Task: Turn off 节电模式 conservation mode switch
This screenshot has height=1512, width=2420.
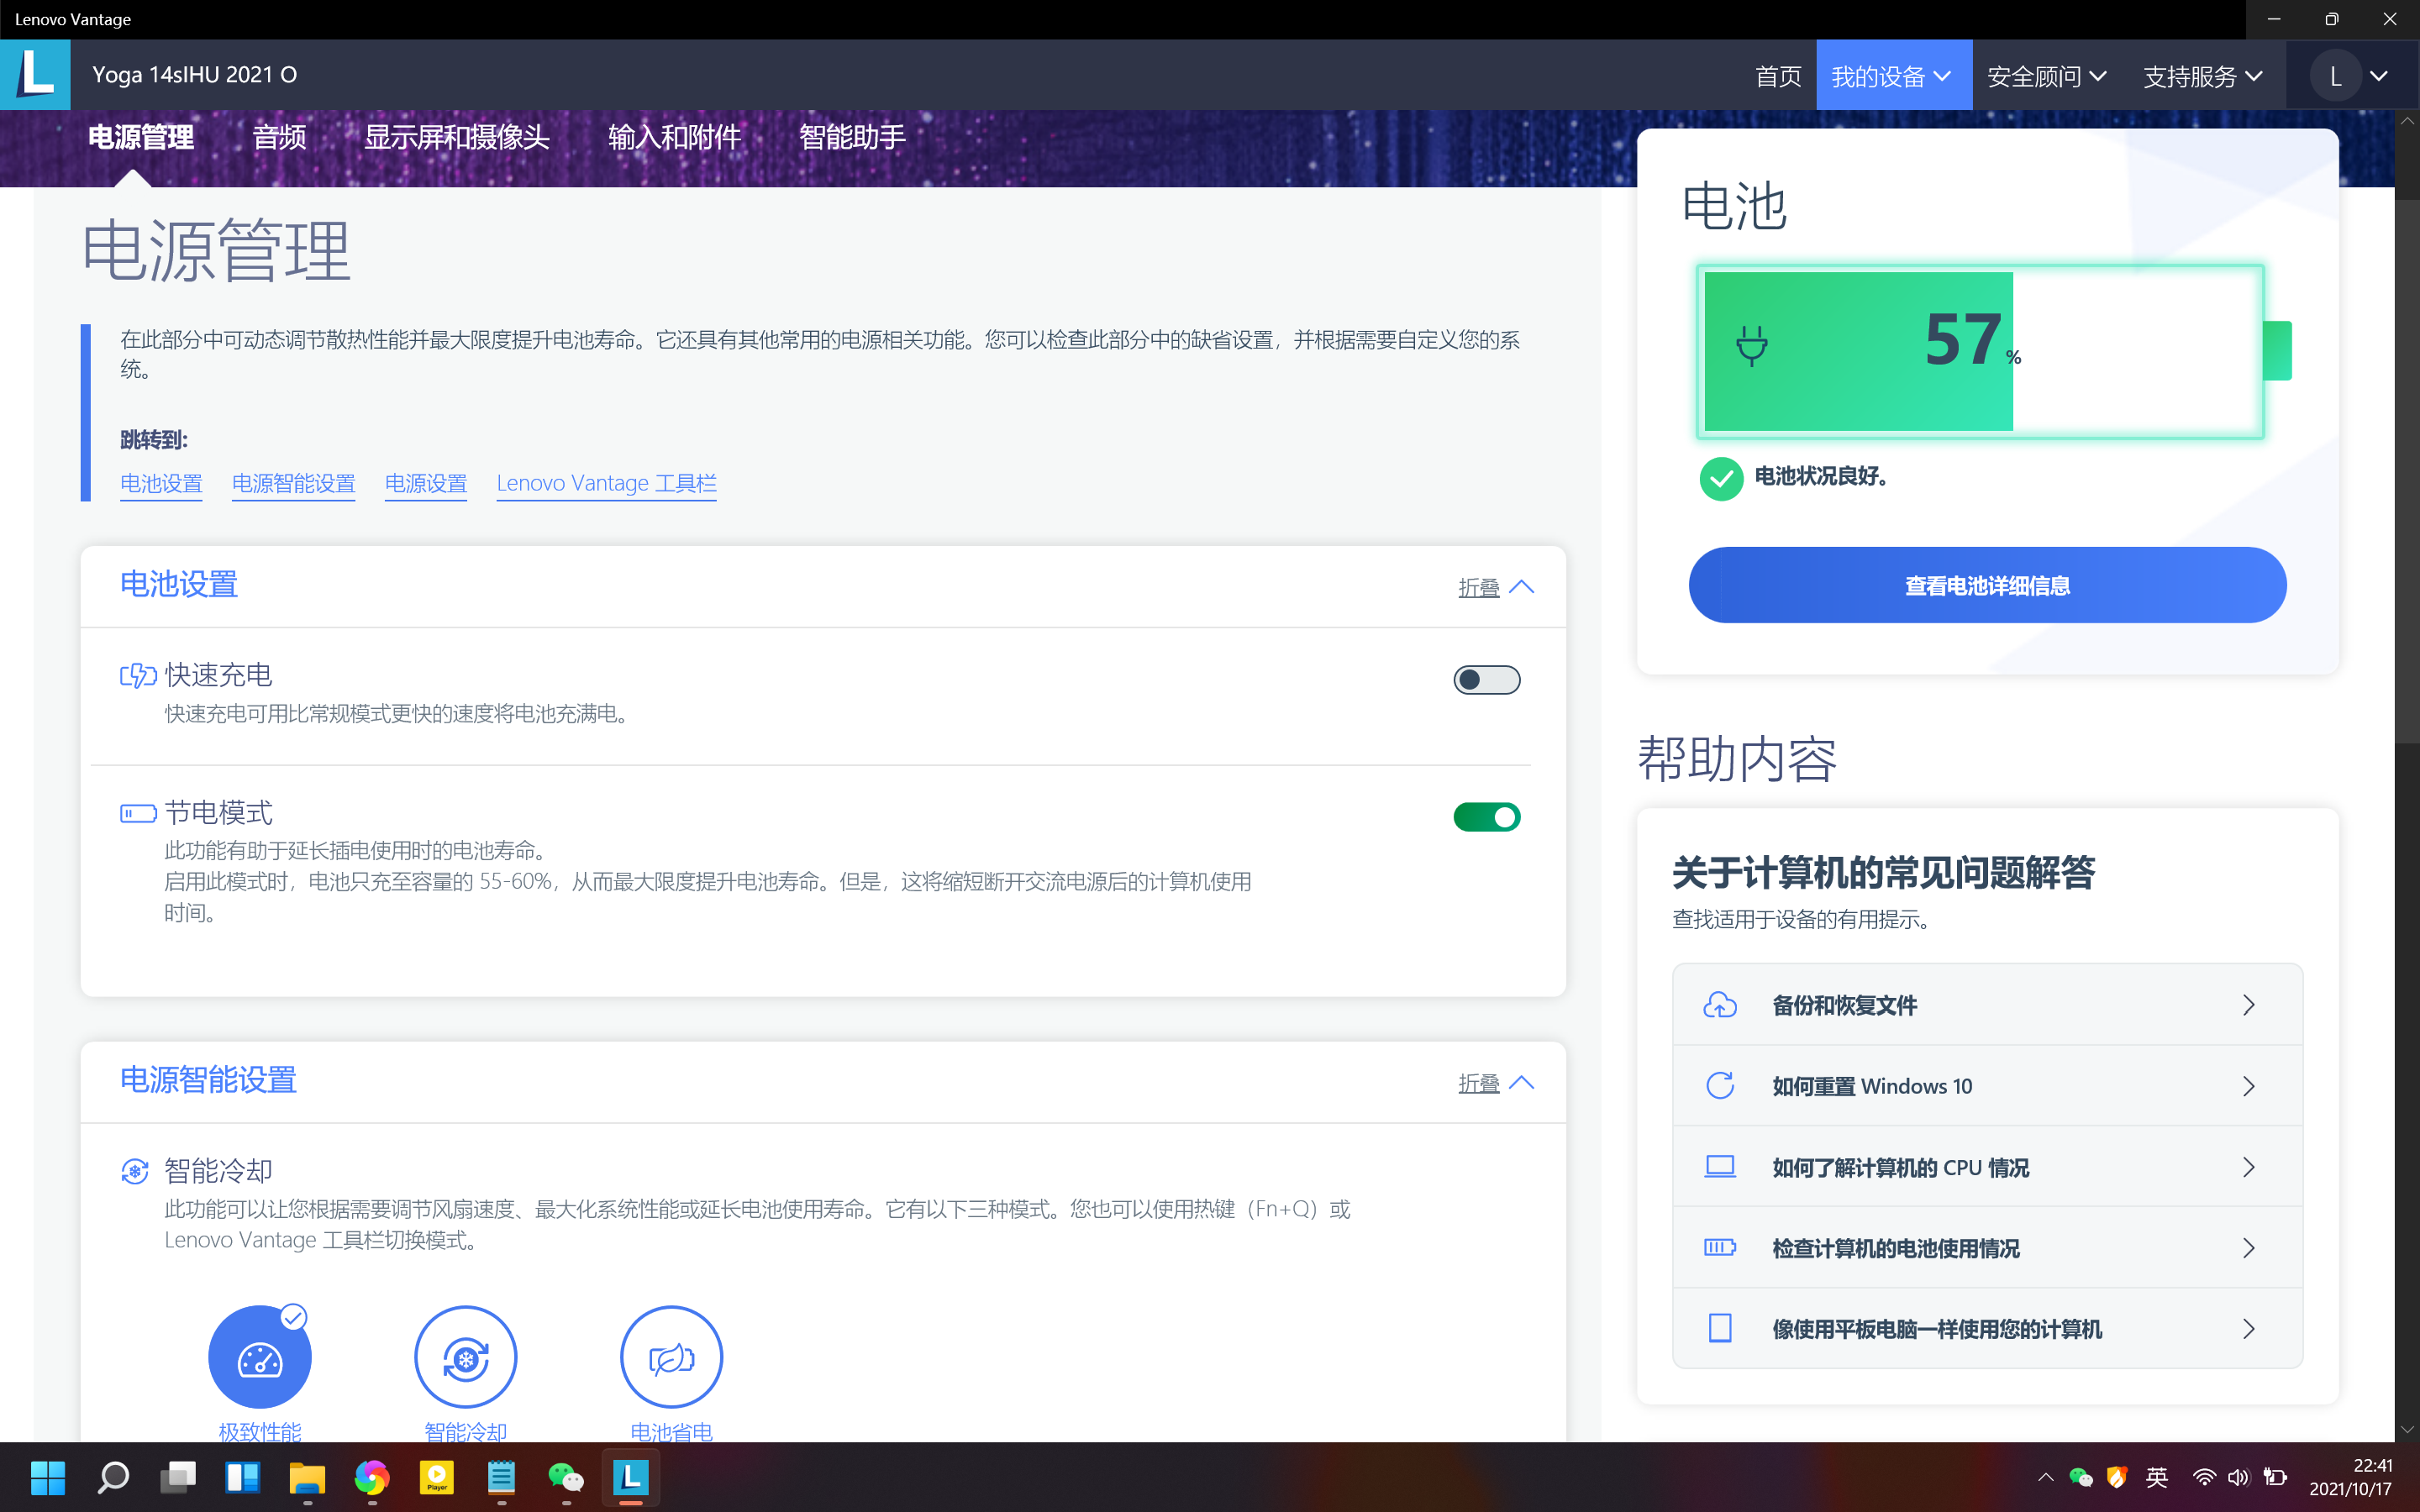Action: [x=1487, y=817]
